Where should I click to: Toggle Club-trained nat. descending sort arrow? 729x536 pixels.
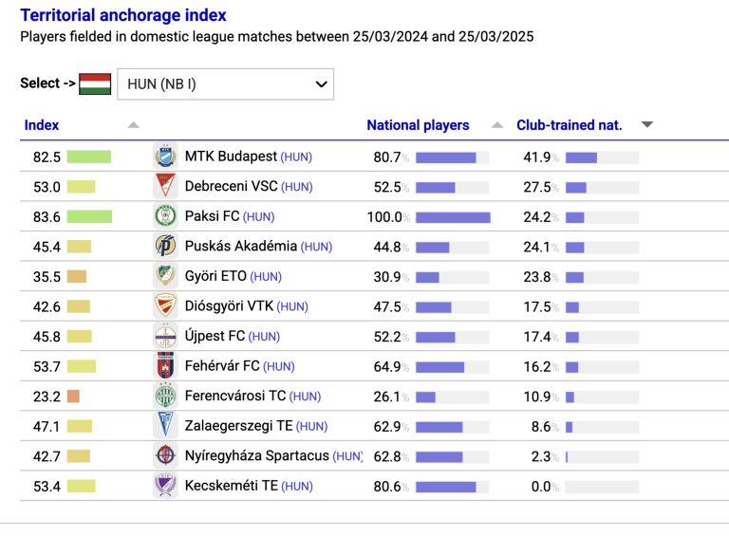647,124
